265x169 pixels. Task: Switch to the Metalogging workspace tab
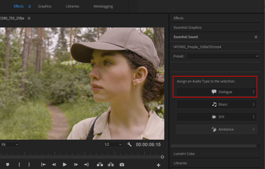(103, 6)
